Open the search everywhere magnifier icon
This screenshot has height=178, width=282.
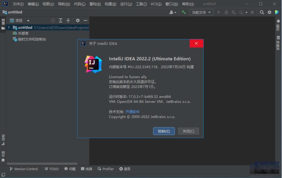tap(261, 12)
